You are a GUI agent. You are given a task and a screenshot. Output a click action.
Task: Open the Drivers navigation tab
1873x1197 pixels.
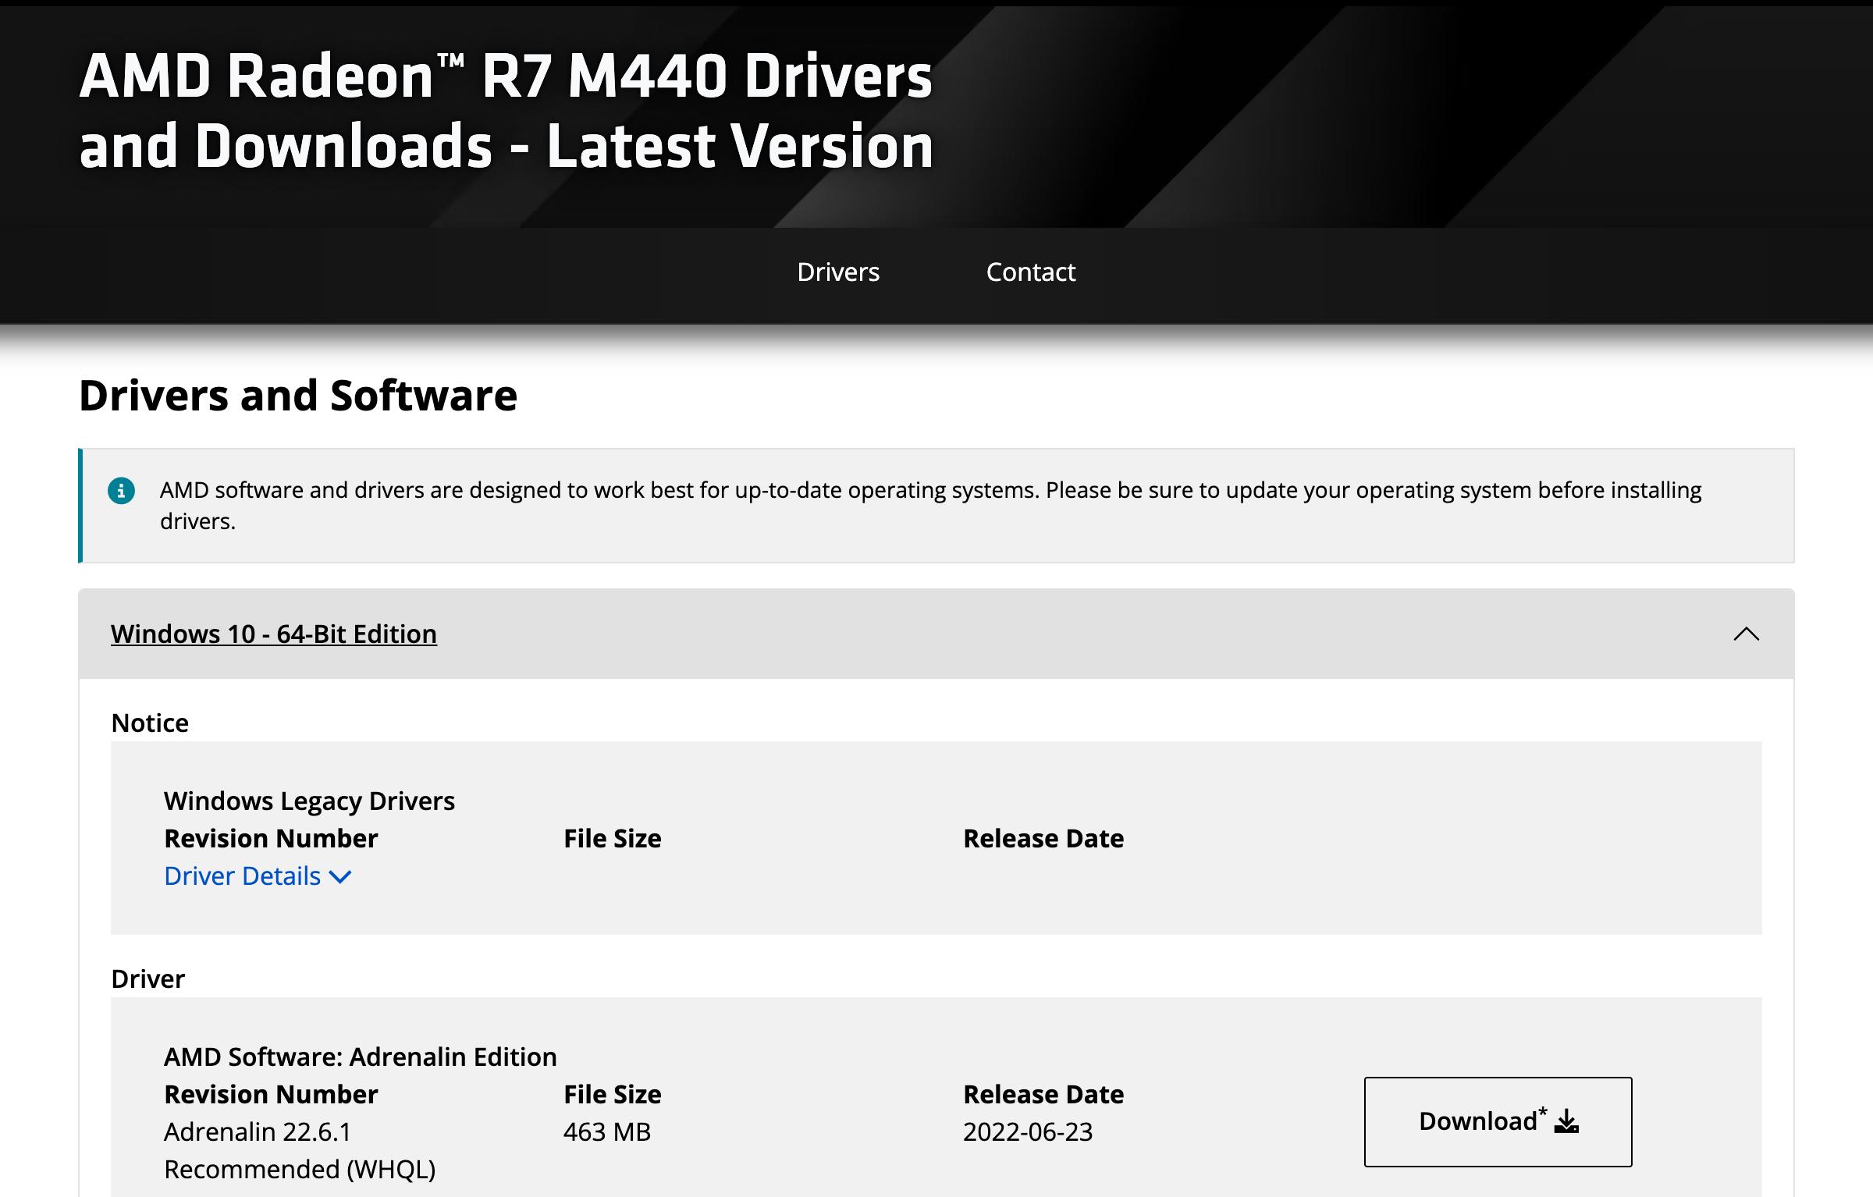click(838, 272)
